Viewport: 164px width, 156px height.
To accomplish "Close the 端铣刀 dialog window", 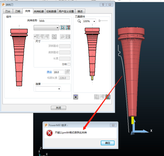I will coord(110,5).
